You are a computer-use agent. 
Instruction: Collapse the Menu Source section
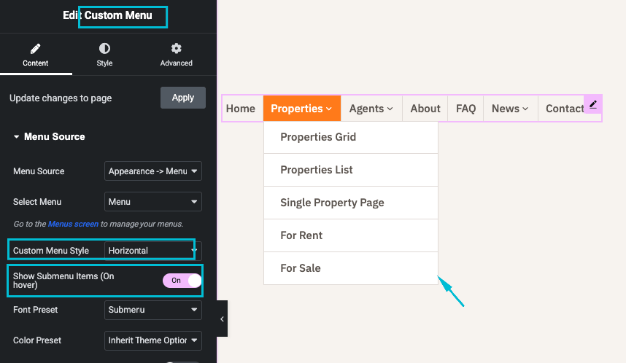pos(17,136)
